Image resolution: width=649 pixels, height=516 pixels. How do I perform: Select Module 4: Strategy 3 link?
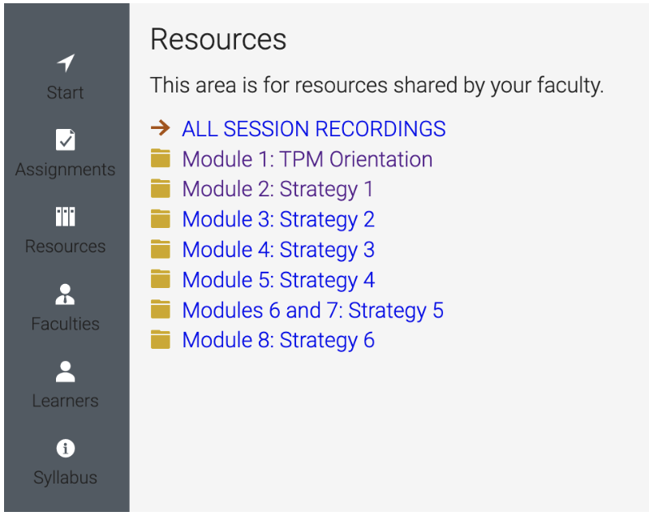[278, 250]
